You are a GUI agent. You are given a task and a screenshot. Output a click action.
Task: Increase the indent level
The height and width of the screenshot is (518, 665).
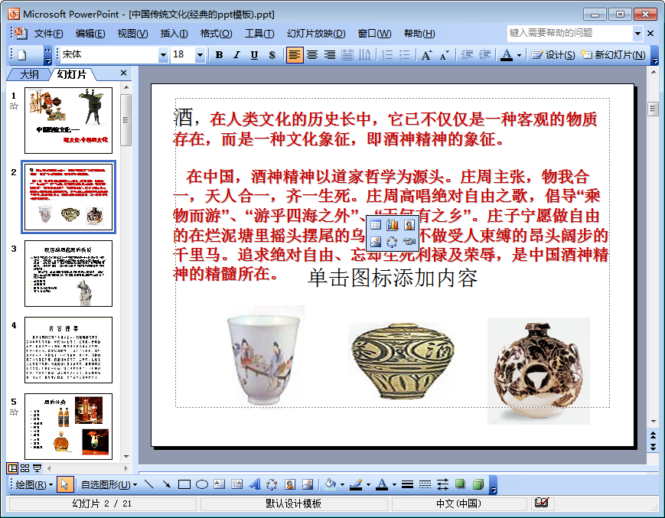[484, 55]
